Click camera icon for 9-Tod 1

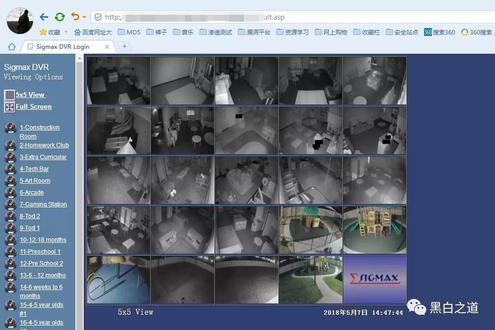tap(10, 228)
